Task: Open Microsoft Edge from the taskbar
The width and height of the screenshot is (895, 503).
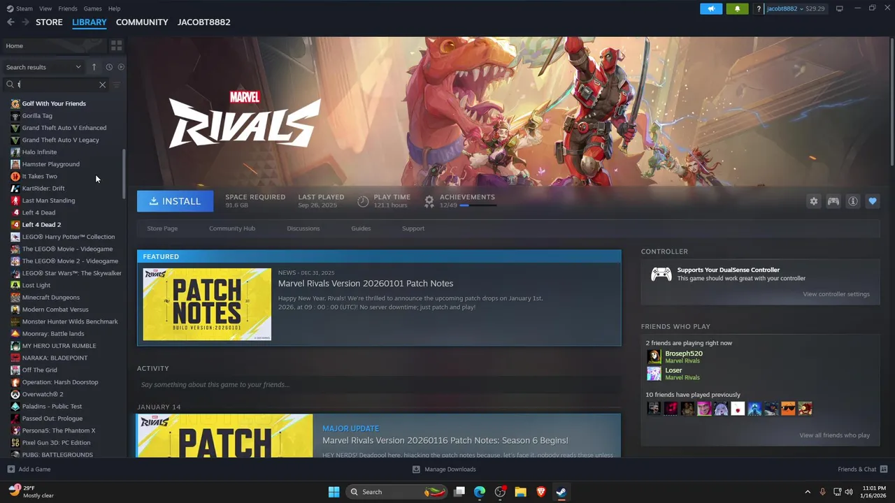Action: coord(480,492)
